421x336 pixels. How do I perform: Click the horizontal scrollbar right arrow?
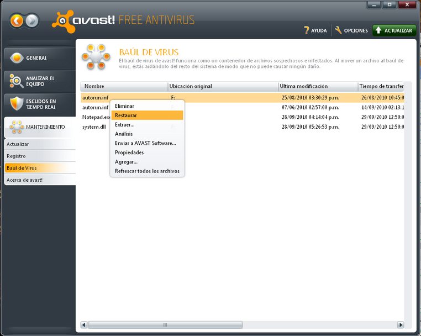click(401, 325)
